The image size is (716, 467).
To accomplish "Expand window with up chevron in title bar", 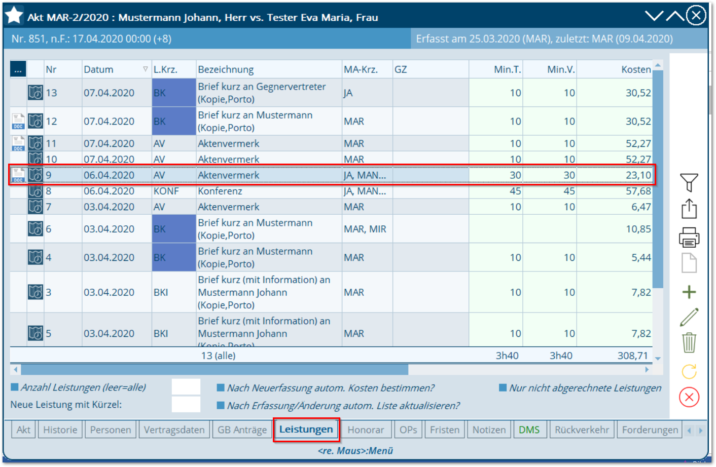I will coord(675,16).
